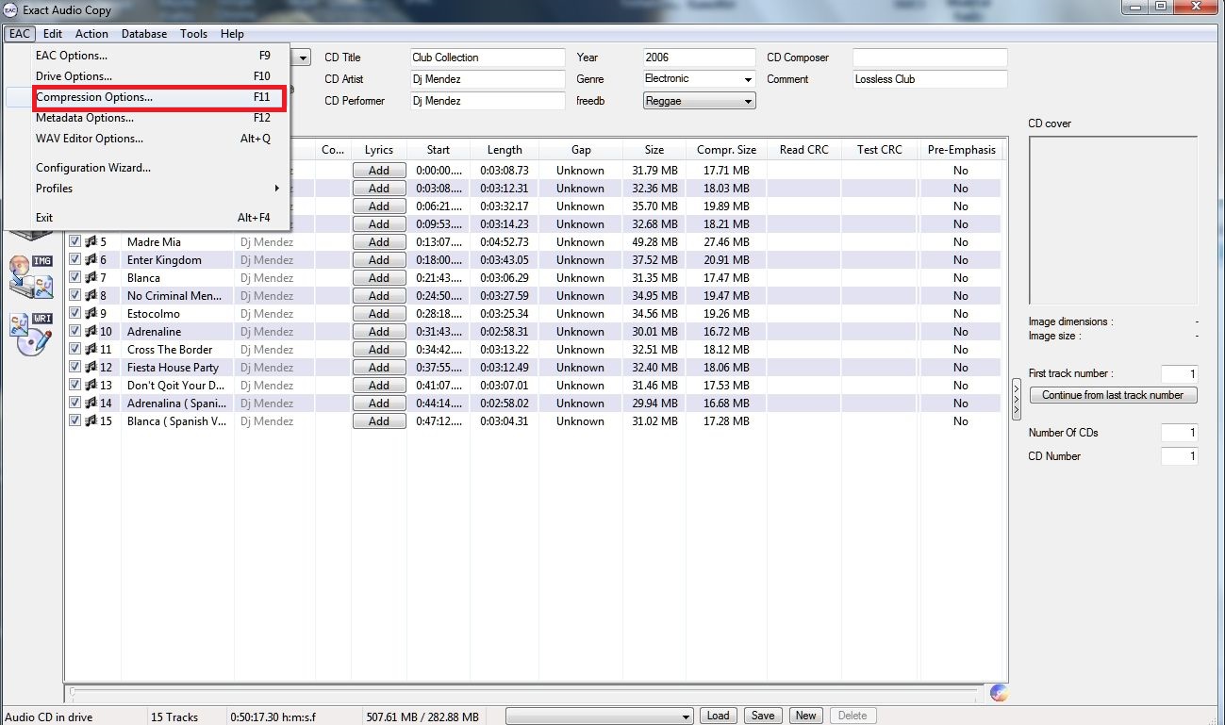
Task: Click the CD Artist field
Action: tap(488, 79)
